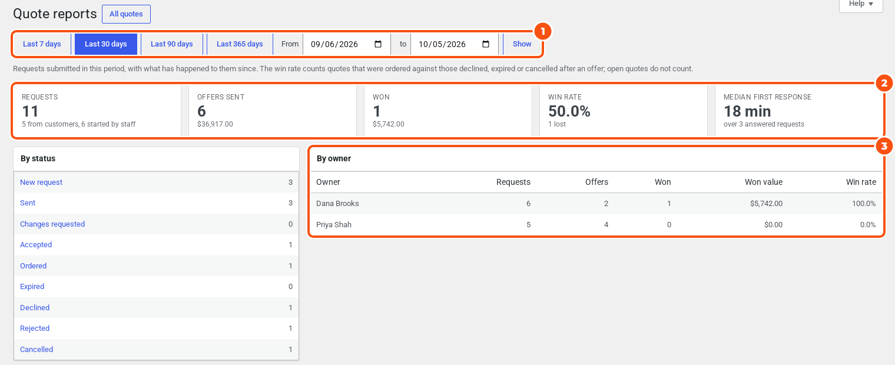This screenshot has height=365, width=895.
Task: Open the Ordered status link
Action: 34,266
